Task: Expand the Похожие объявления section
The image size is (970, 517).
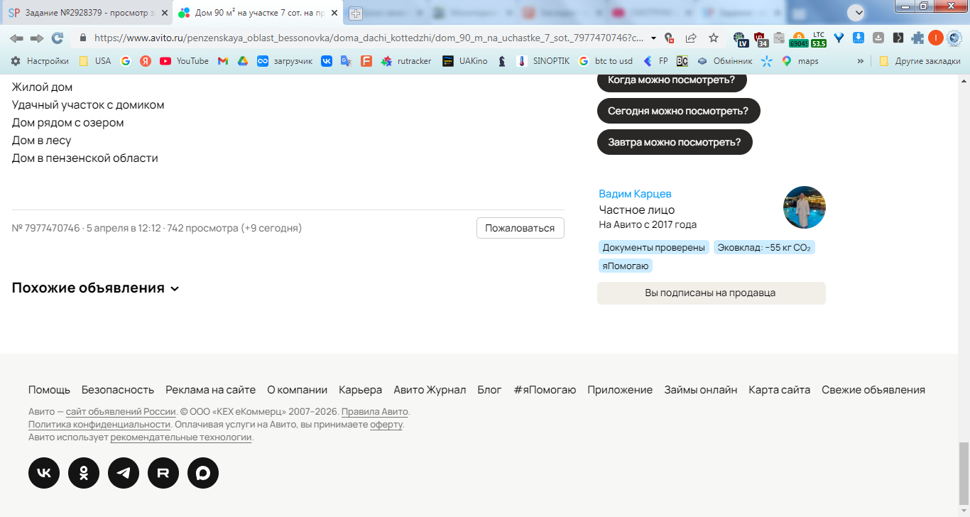Action: point(96,288)
